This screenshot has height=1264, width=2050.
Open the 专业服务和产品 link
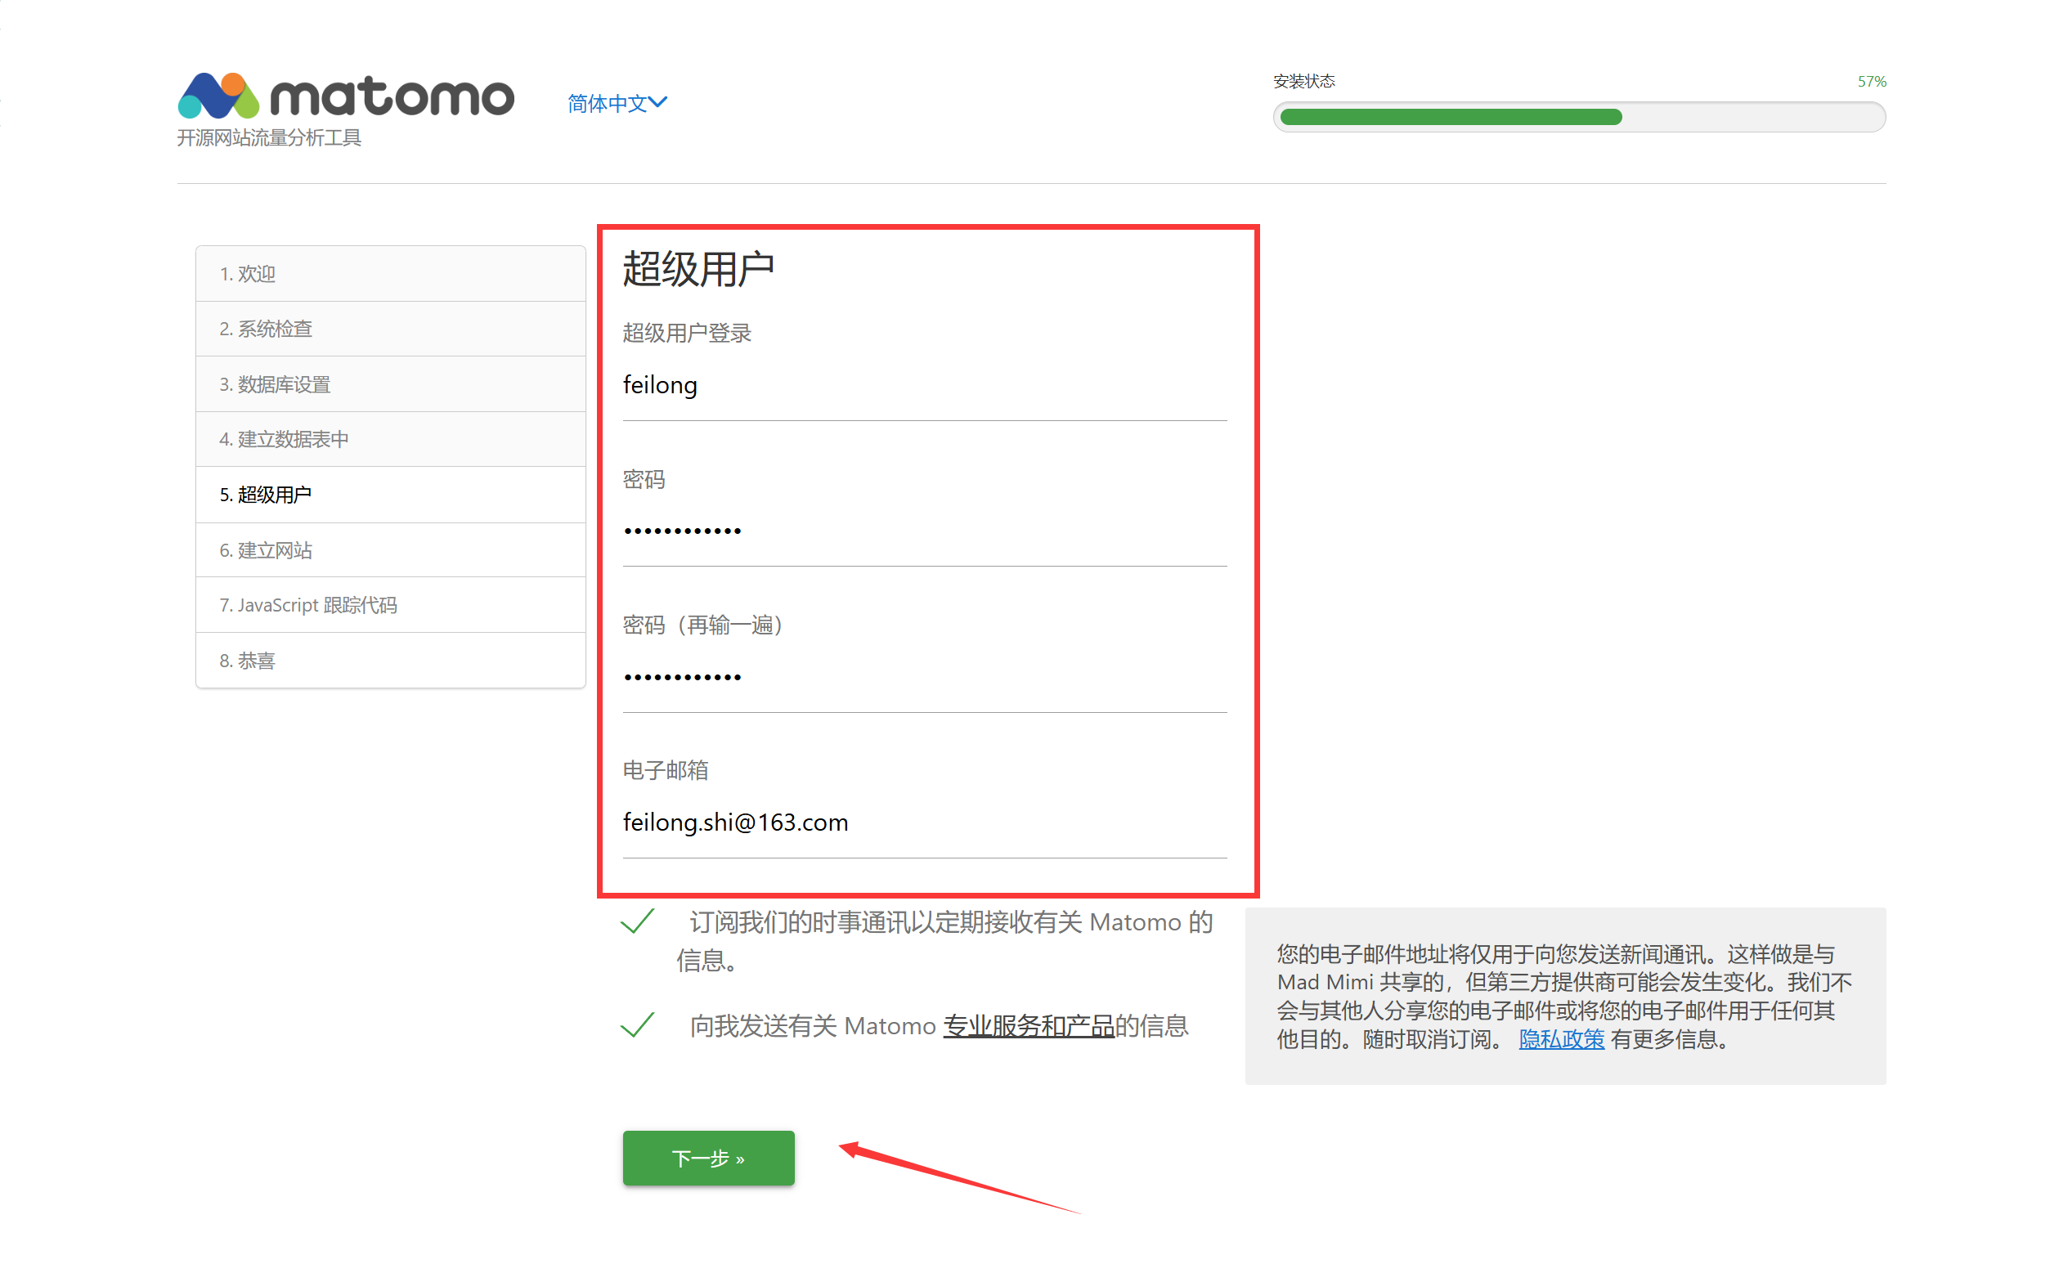(x=1029, y=1026)
